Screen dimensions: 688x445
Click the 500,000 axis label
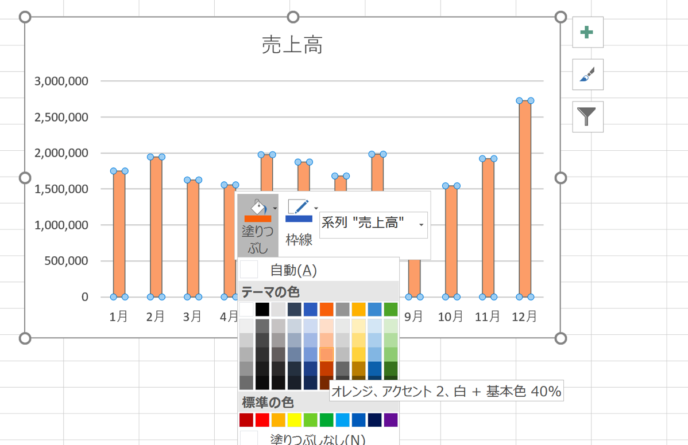pos(66,261)
